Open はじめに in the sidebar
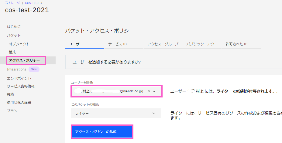Screen dimensions: 282x143 click(14, 27)
